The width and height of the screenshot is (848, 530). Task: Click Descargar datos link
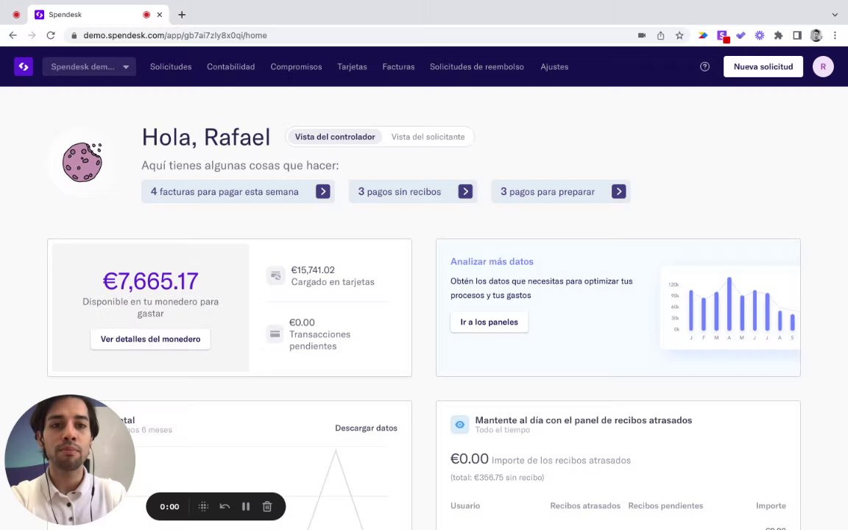click(x=366, y=428)
